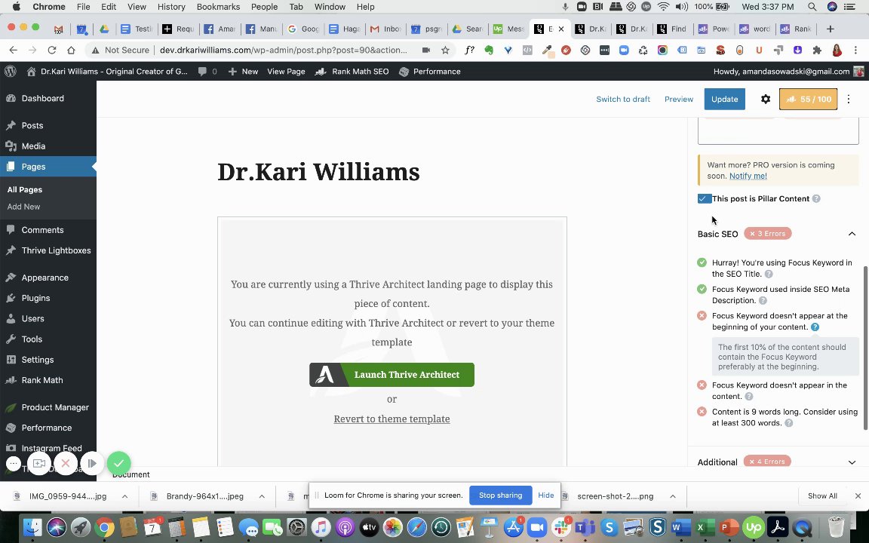Click help icon for content length check
The width and height of the screenshot is (869, 543).
coord(788,423)
